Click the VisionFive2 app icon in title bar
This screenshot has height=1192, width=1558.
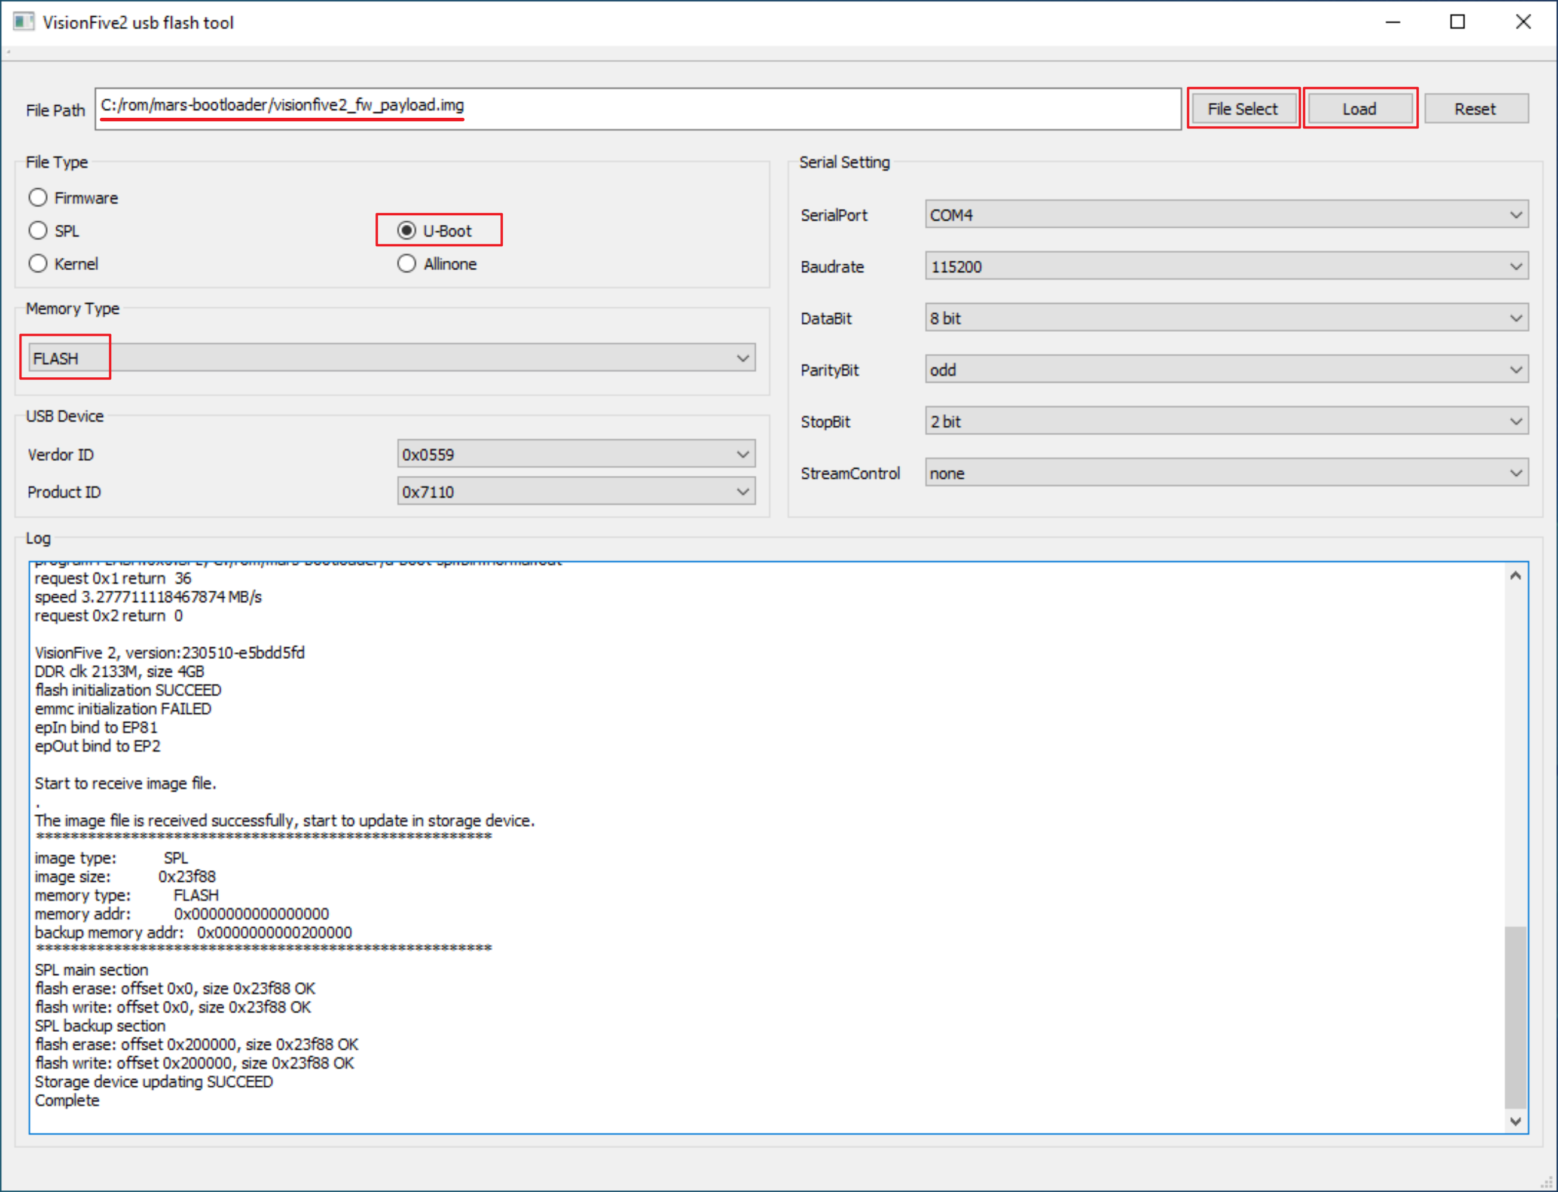coord(23,22)
